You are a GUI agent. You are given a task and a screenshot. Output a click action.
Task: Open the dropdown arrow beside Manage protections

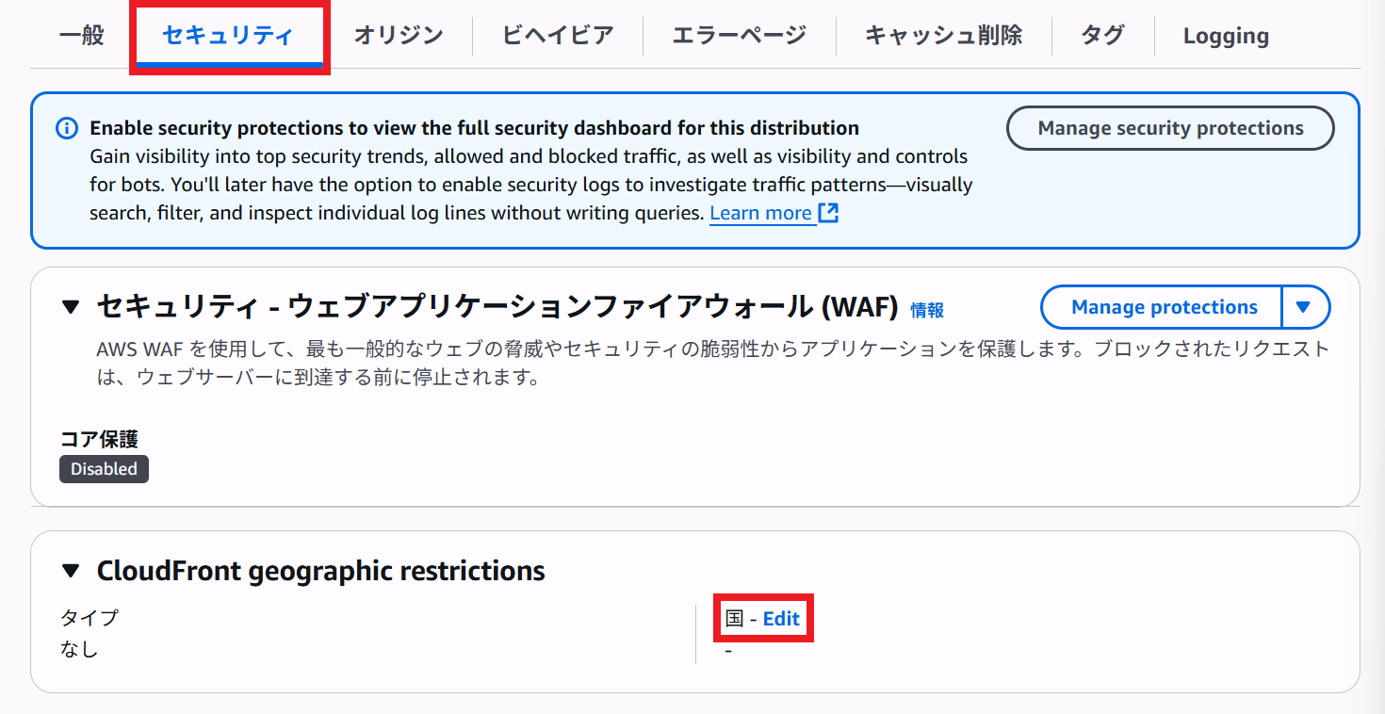[x=1304, y=307]
